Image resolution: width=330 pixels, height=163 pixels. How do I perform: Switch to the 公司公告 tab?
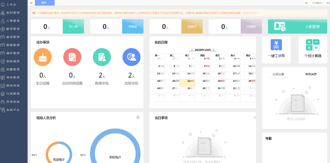278,74
